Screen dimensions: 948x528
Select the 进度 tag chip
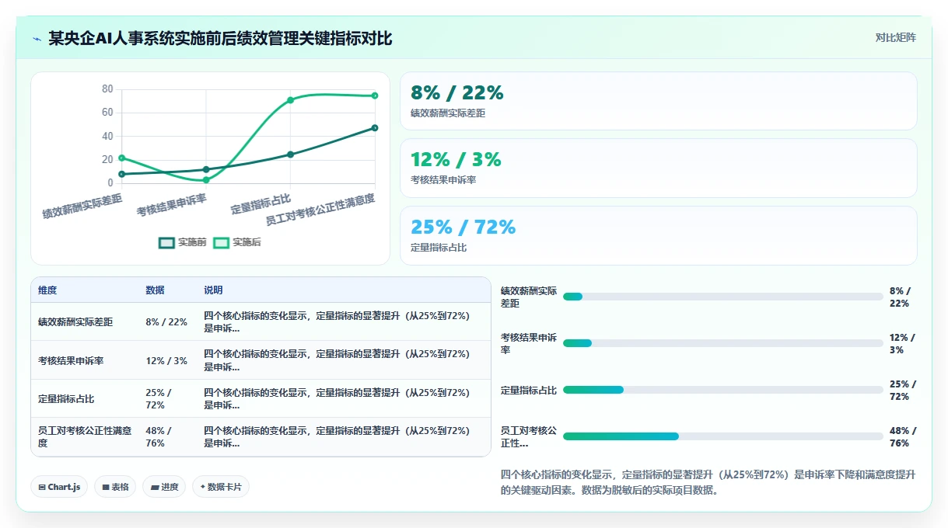tap(164, 487)
